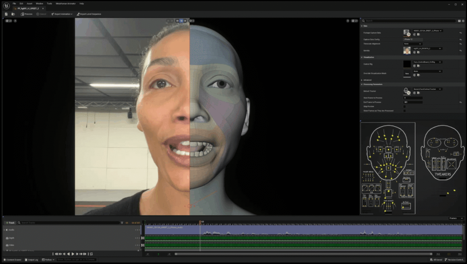Click the frame 63 playhead marker
Screen dimensions: 467x264
[200, 222]
